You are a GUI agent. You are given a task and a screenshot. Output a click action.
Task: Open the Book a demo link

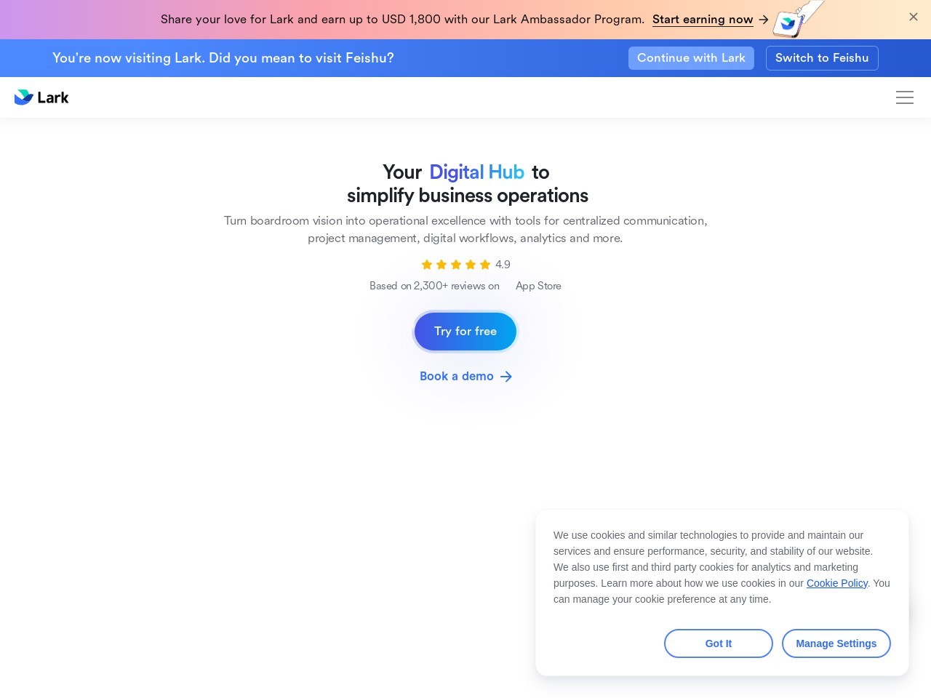pos(457,376)
